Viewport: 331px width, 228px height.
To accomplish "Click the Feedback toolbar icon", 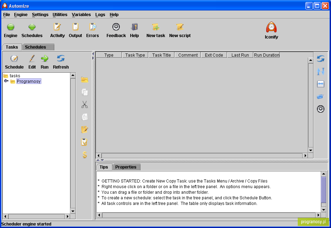I will [x=116, y=27].
